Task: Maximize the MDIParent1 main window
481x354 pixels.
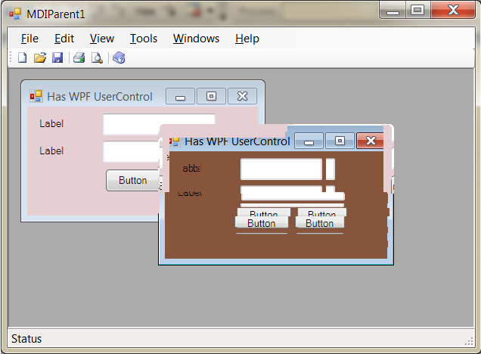Action: pos(417,10)
